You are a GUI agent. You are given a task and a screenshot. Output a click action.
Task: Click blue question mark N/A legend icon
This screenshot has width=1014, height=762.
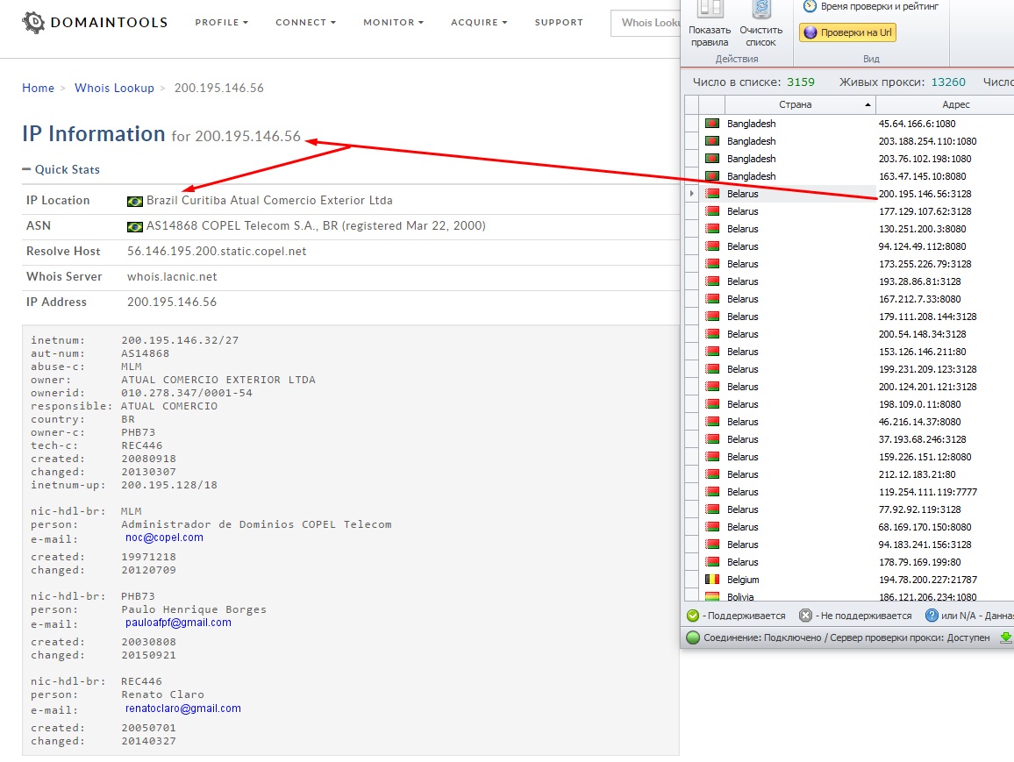932,616
